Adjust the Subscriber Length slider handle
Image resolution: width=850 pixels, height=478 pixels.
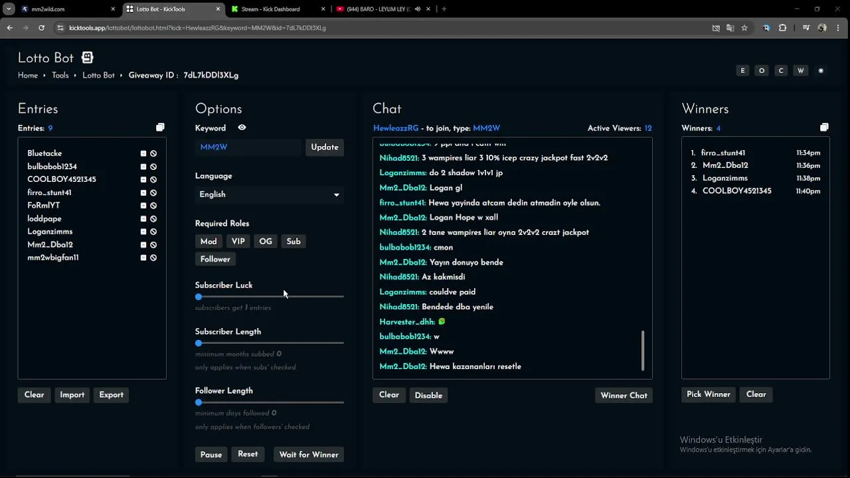point(199,343)
